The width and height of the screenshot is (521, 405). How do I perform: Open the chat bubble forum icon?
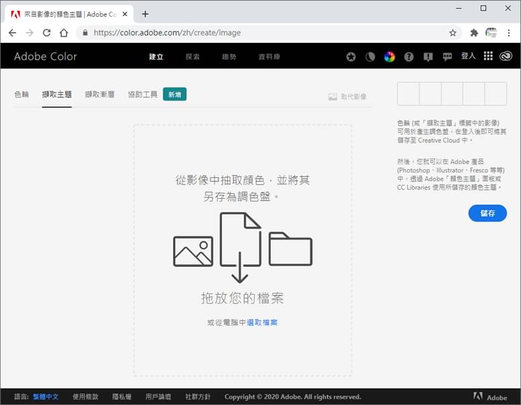[x=447, y=57]
